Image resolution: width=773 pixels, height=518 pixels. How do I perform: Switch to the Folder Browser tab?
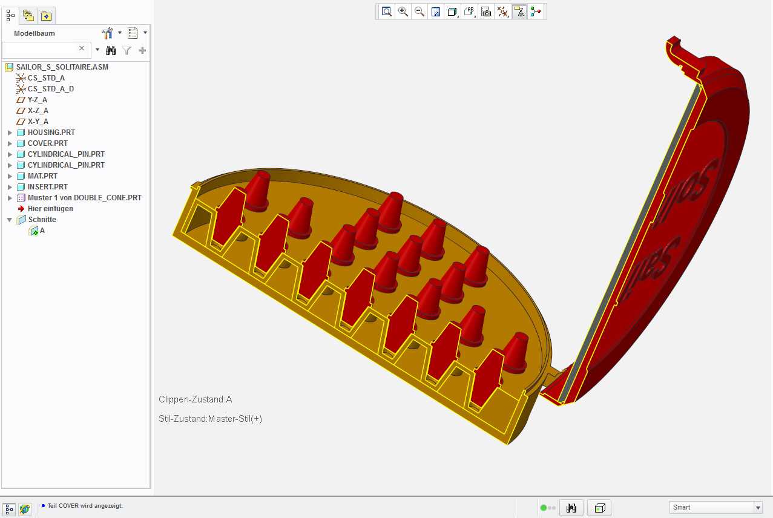pyautogui.click(x=28, y=15)
